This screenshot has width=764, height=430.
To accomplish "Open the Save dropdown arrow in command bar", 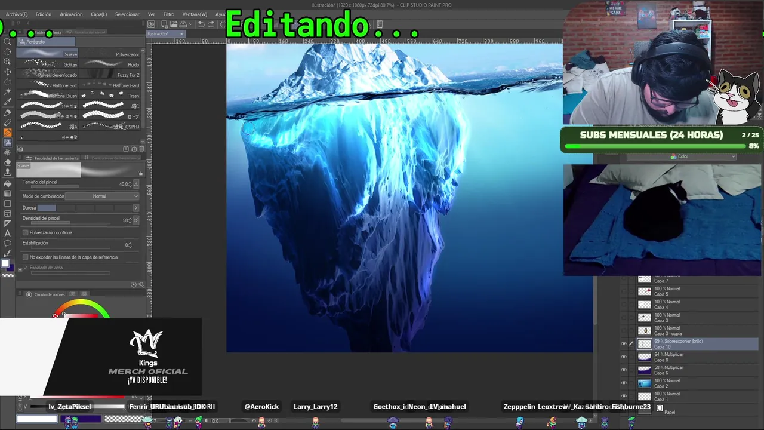I will (x=190, y=24).
